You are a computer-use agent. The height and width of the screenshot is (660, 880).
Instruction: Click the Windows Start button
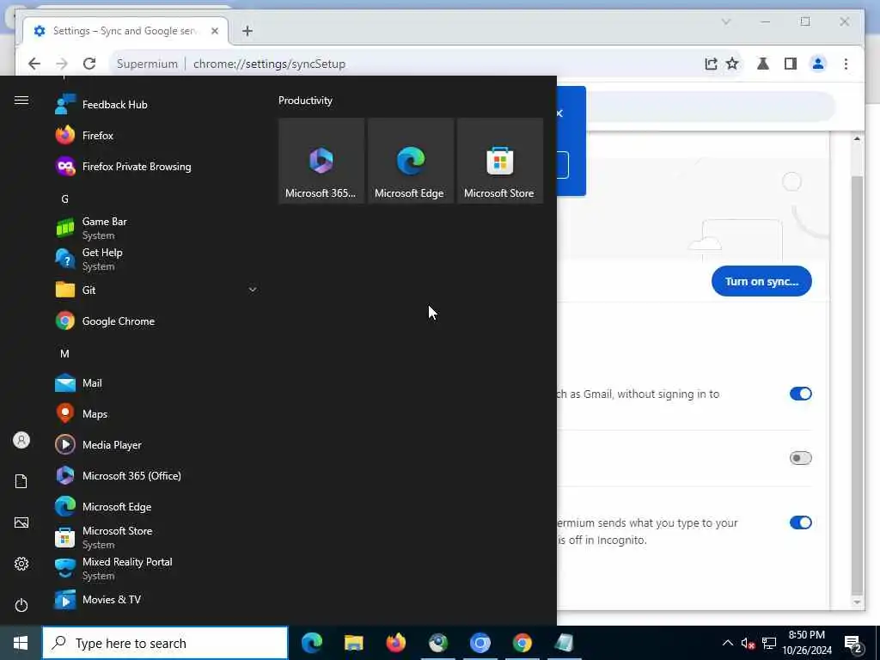click(21, 643)
